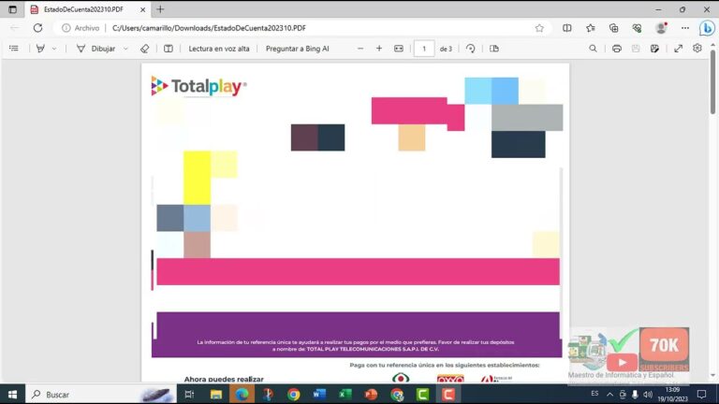
Task: Add this page to favorites star
Action: (539, 28)
